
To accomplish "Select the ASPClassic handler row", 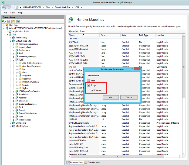I will (x=125, y=42).
